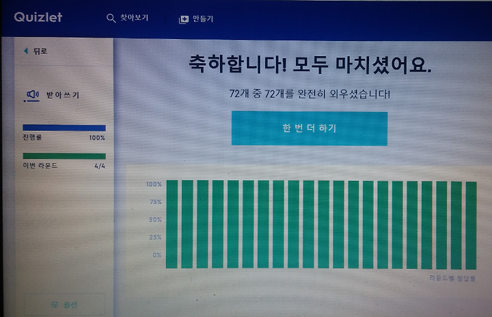
Task: Click the options sliders icon
Action: pyautogui.click(x=55, y=305)
